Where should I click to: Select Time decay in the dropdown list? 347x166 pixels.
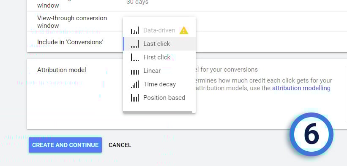159,84
